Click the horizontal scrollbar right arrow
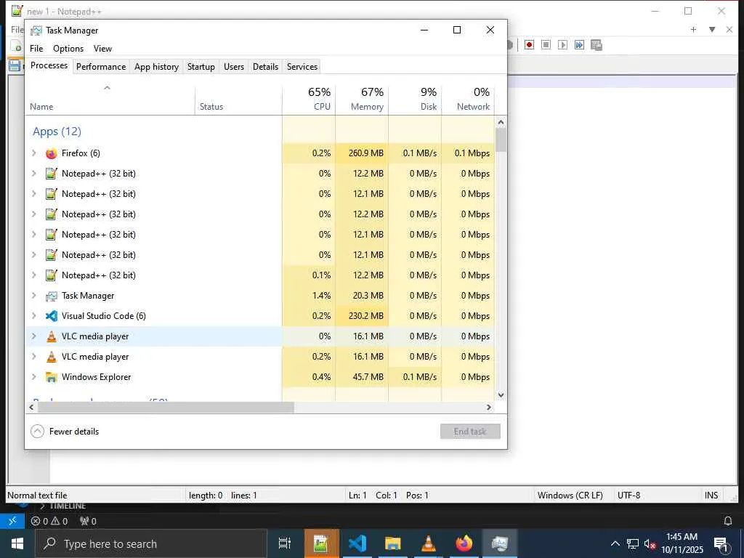Screen dimensions: 744x558 click(489, 407)
